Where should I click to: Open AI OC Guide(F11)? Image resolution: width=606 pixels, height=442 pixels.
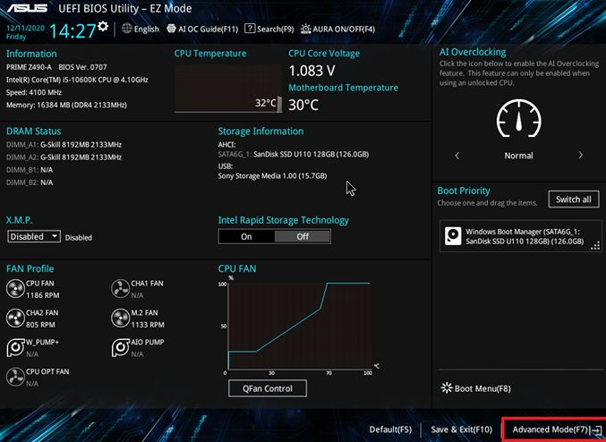pos(202,29)
